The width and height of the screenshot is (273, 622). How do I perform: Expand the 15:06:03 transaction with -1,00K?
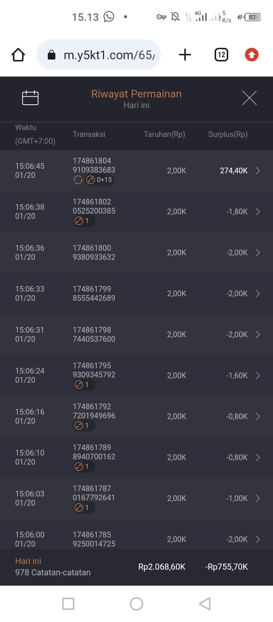(258, 498)
